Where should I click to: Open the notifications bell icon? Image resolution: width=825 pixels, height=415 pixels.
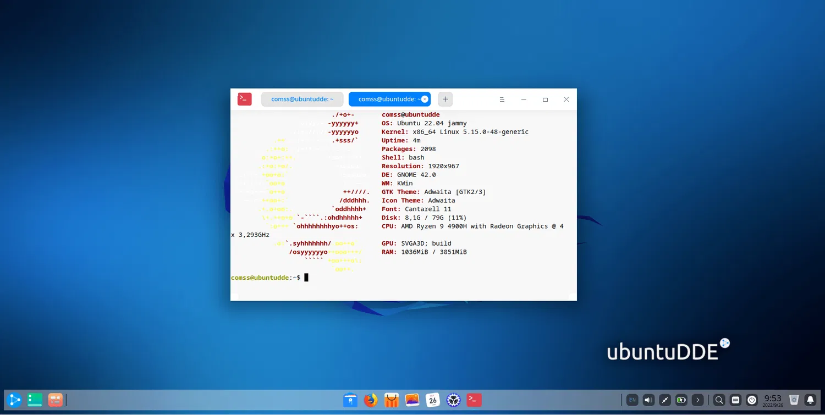[x=810, y=400]
